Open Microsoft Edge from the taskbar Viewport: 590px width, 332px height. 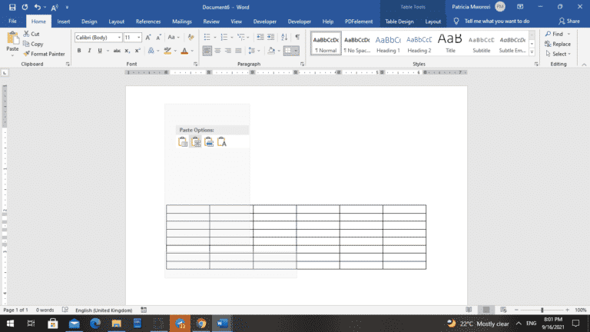pos(95,324)
